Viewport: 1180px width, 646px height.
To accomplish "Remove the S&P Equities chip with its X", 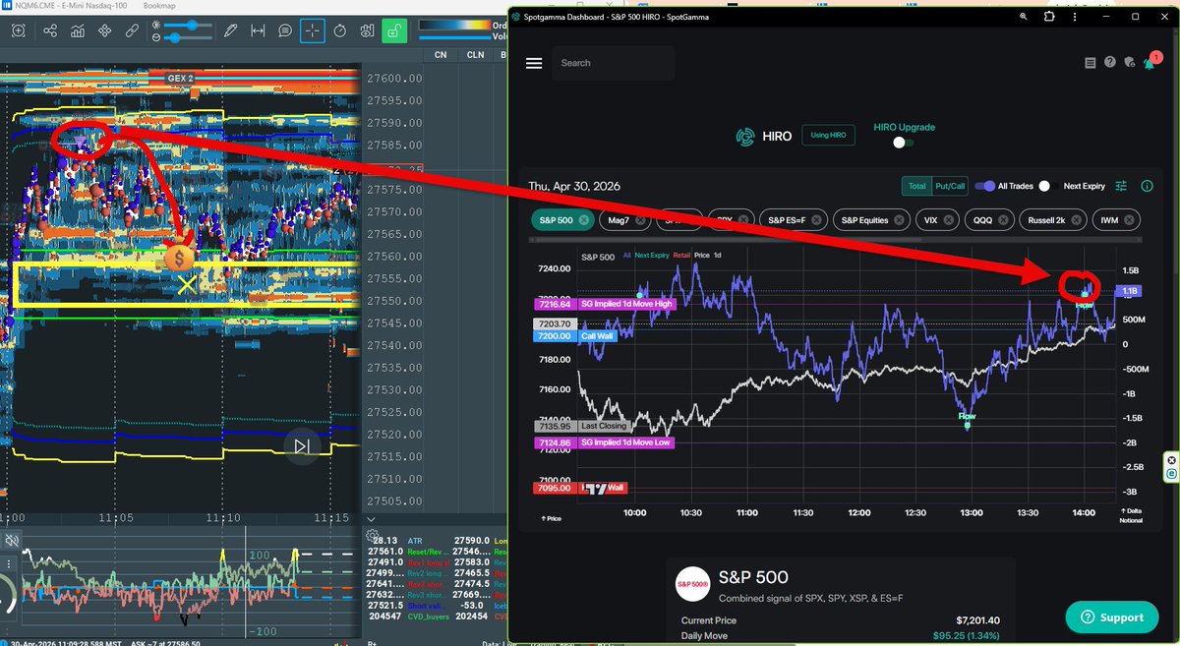I will click(x=899, y=220).
